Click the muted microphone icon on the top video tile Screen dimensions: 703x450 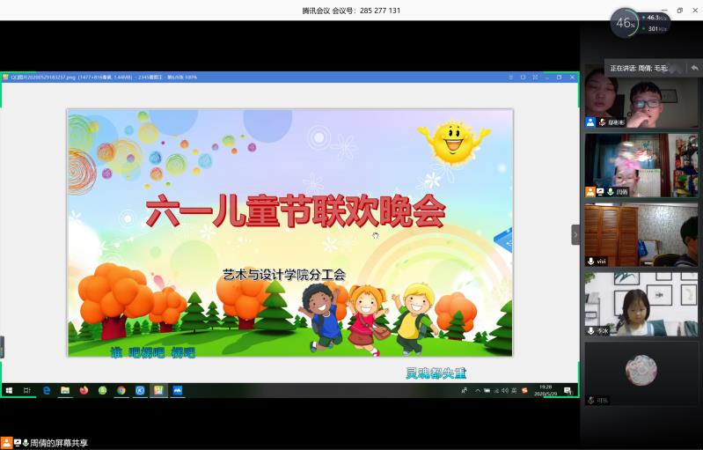point(602,122)
